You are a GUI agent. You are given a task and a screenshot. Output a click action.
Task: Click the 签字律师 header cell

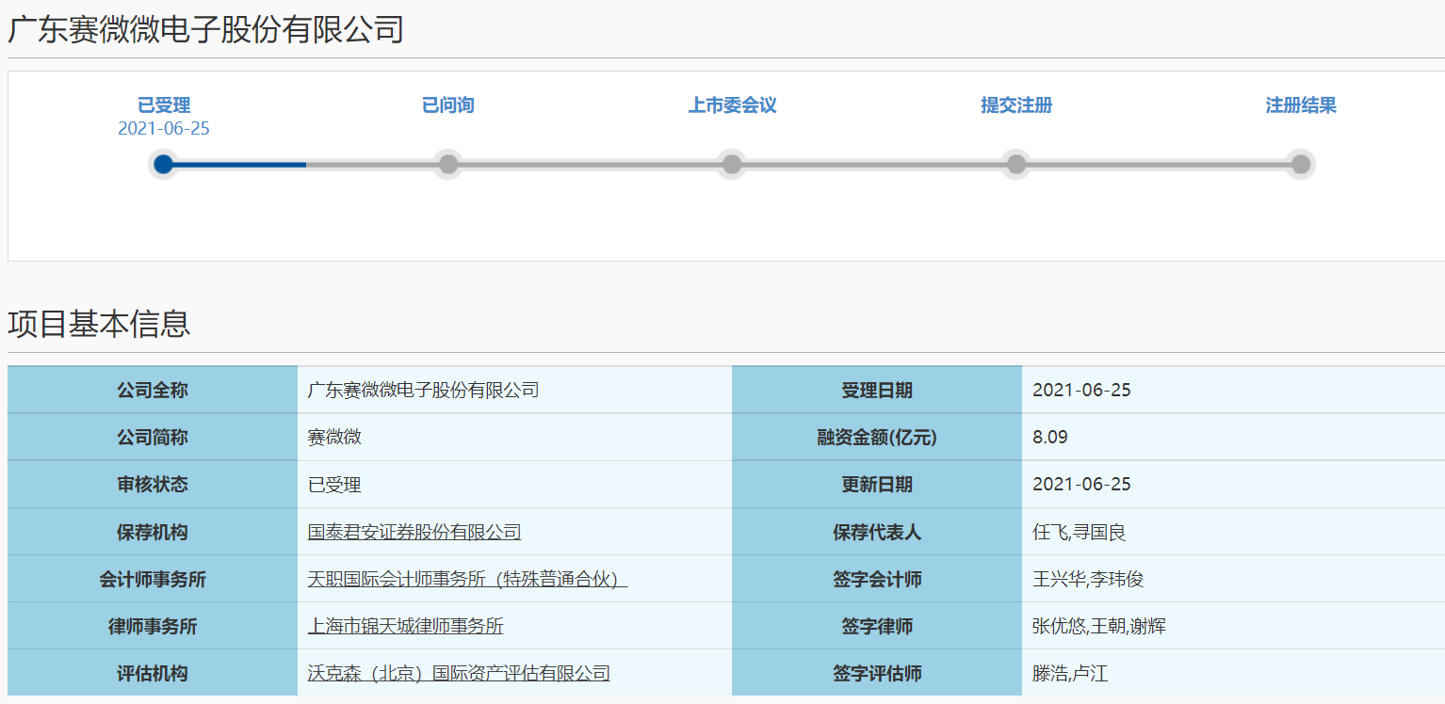coord(877,625)
